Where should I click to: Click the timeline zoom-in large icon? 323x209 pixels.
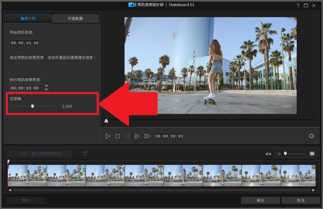click(x=312, y=154)
